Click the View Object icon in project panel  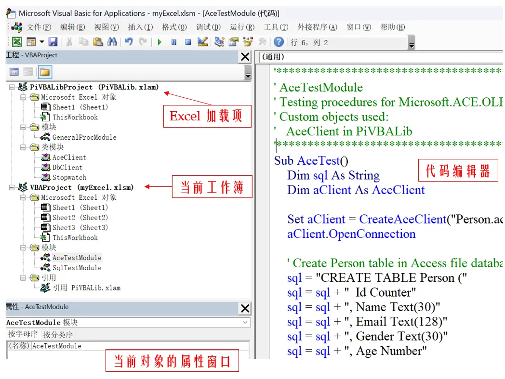click(28, 72)
